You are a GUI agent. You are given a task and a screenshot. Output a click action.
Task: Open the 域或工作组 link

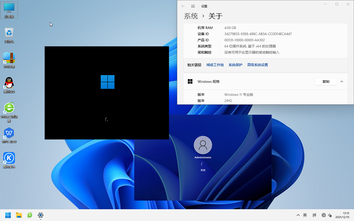coord(215,65)
